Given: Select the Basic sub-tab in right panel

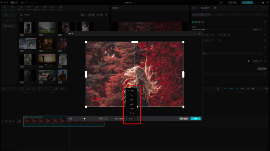Looking at the screenshot, I should point(201,15).
